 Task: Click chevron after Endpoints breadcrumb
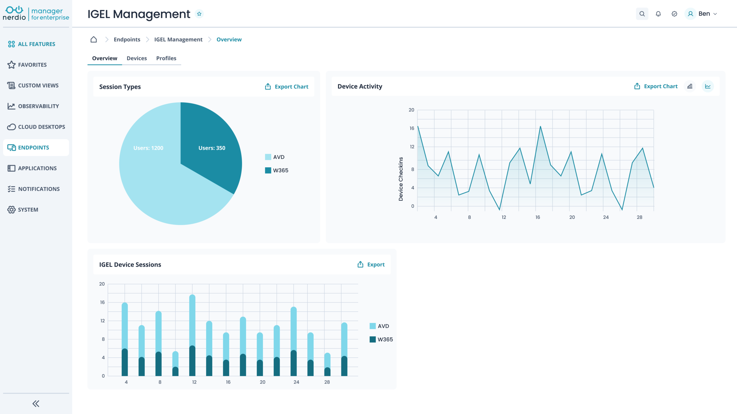click(147, 39)
